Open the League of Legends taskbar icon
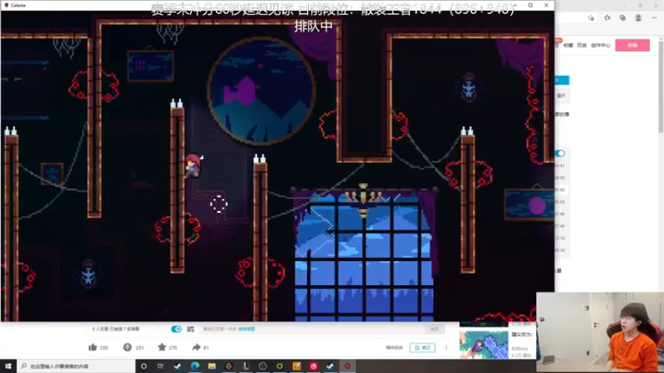 [246, 366]
